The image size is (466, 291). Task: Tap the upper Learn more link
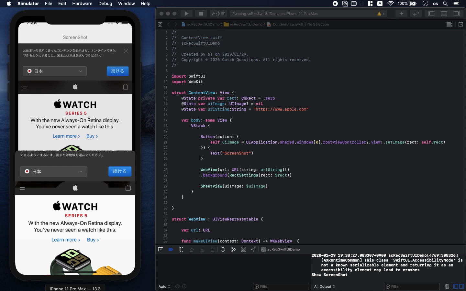tap(66, 136)
